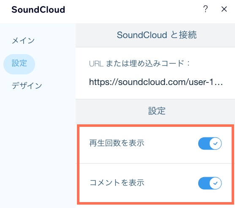
Task: Click the 再生回数を表示 label text
Action: [117, 143]
